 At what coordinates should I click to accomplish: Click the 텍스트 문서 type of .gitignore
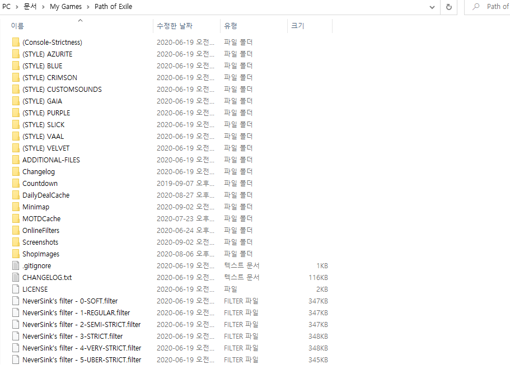(x=242, y=266)
